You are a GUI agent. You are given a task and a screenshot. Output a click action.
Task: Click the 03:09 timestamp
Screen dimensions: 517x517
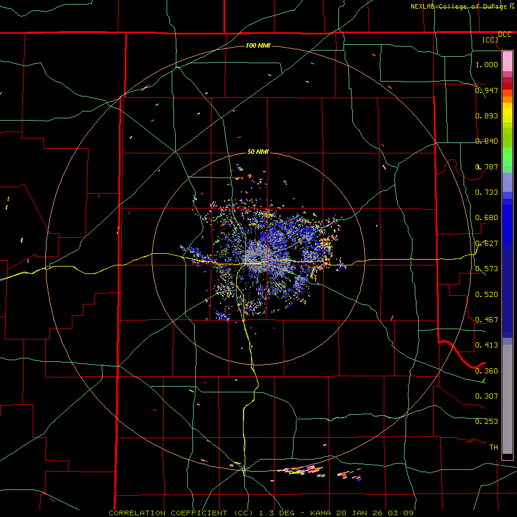[400, 513]
